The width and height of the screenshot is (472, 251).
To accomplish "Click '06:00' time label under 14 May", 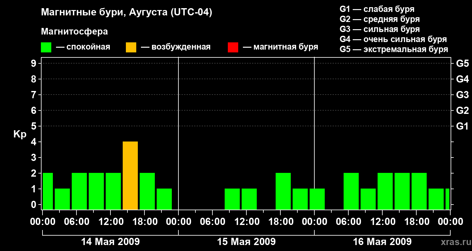I will click(76, 222).
